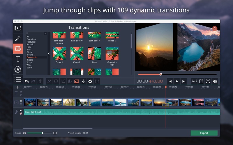The image size is (233, 145).
Task: Toggle the preview volume speaker icon
Action: click(215, 81)
